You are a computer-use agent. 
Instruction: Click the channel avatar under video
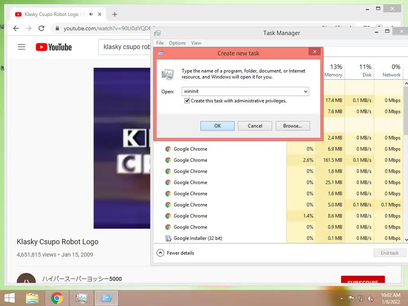[x=26, y=279]
